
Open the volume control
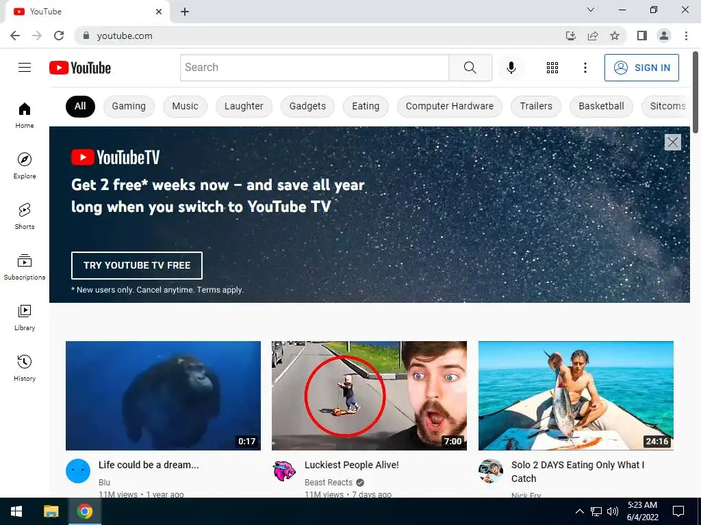(613, 511)
